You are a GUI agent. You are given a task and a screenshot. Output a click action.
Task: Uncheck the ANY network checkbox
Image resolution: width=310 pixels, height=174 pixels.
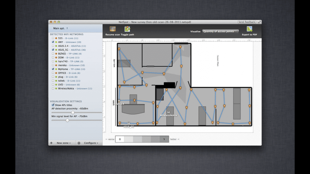pos(53,42)
